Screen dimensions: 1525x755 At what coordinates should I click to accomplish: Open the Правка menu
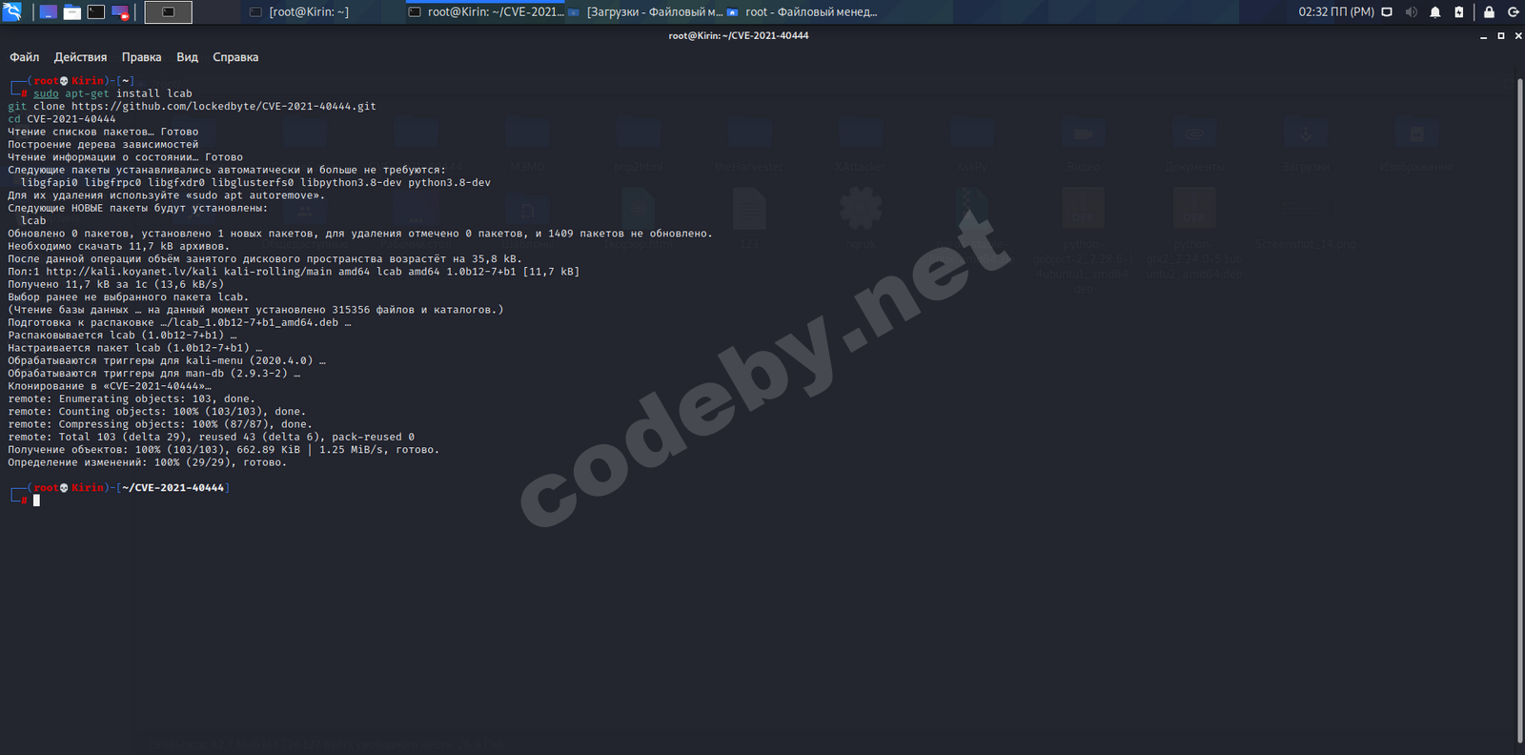tap(141, 57)
